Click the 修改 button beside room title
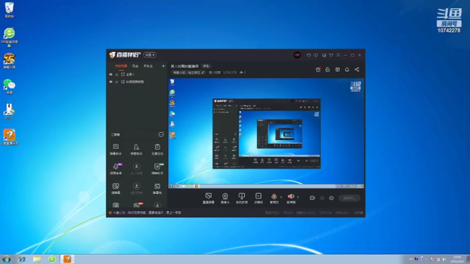Viewport: 470px width, 264px height. (206, 66)
